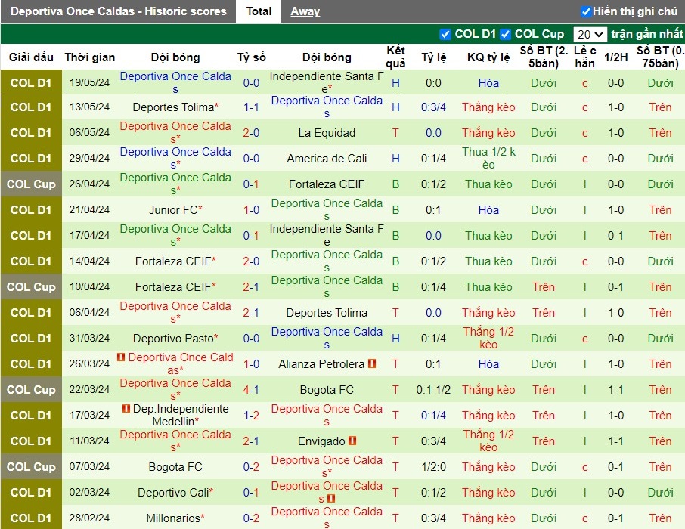Switch to the Away tab
The height and width of the screenshot is (529, 685).
pos(305,11)
